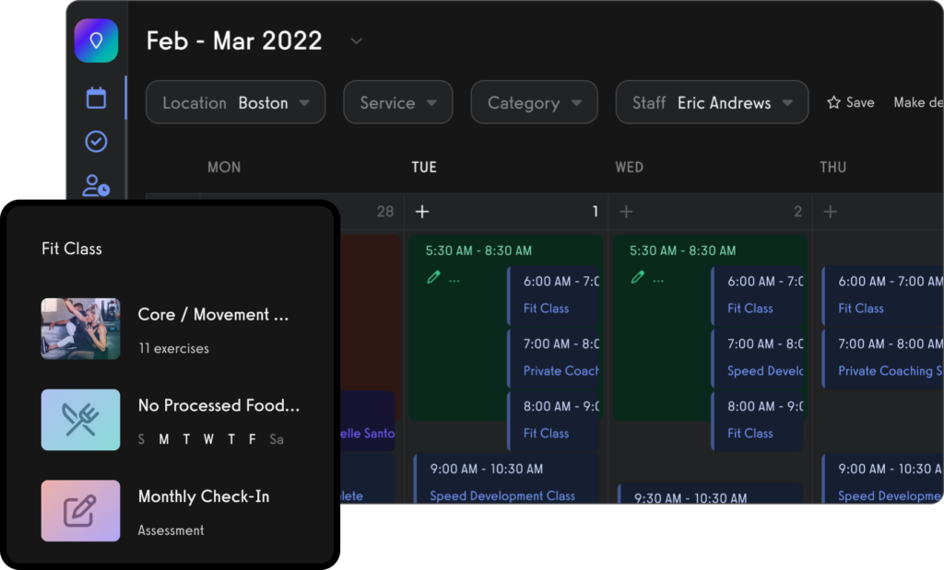Click the plus icon on Tuesday column
The width and height of the screenshot is (944, 570).
tap(422, 212)
